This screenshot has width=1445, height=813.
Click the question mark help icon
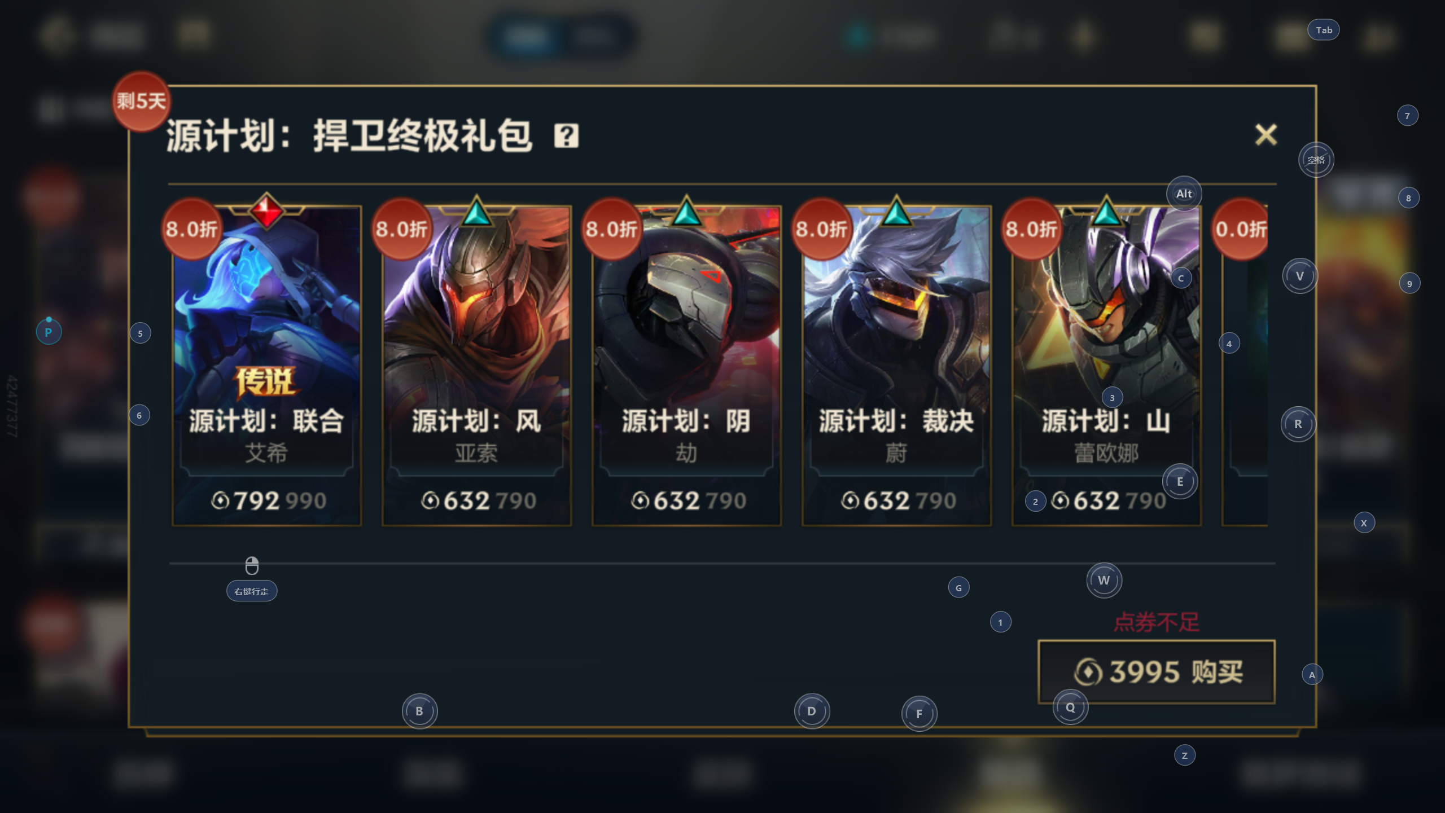point(566,136)
